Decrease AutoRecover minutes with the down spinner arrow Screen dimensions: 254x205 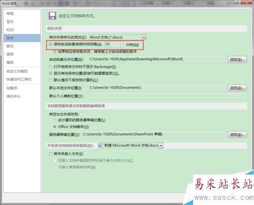(x=121, y=46)
